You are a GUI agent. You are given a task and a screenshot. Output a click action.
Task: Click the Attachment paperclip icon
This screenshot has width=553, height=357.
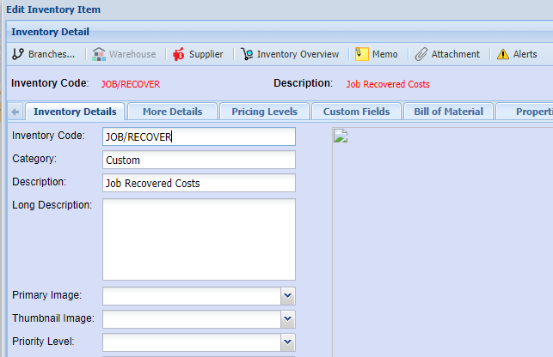(421, 54)
